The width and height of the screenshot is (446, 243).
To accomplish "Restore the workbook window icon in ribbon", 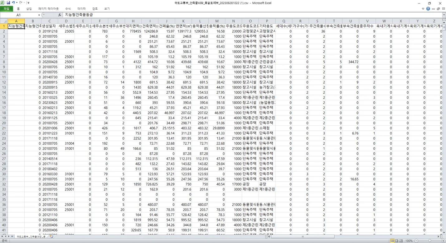I will [438, 9].
